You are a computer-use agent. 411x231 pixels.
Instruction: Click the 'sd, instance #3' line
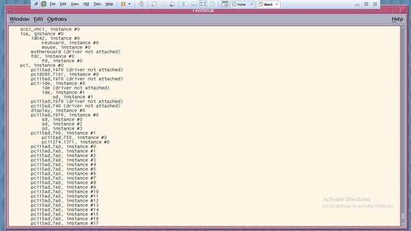click(62, 128)
